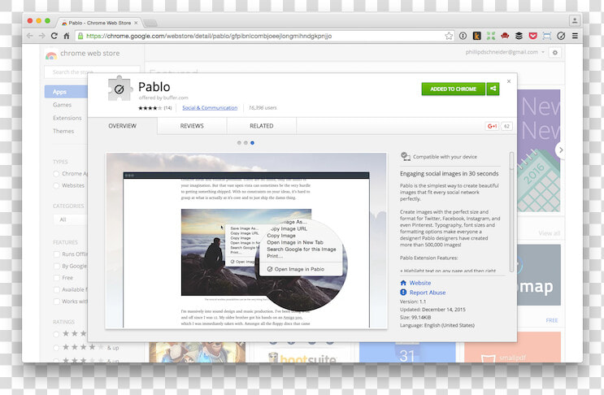
Task: Show the second screenshot carousel dot
Action: pyautogui.click(x=246, y=143)
